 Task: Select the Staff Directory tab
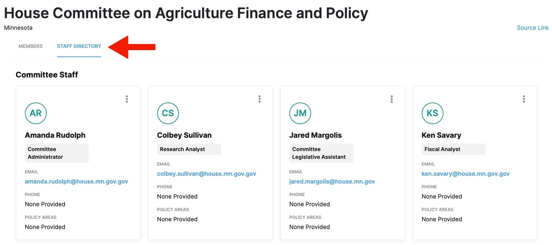pos(79,46)
